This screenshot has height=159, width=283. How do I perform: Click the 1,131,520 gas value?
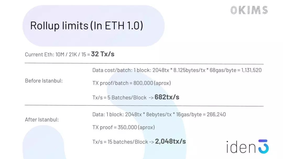point(251,70)
